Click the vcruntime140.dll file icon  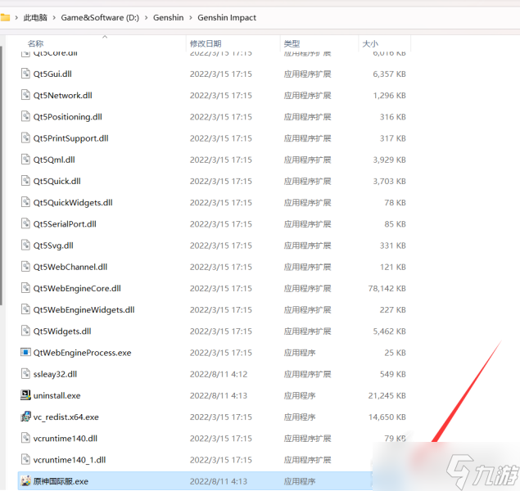pos(25,438)
